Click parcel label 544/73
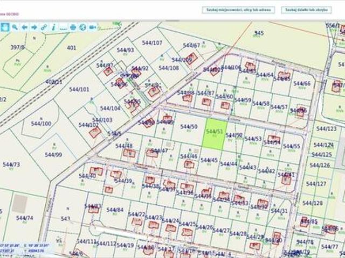This screenshot has width=345, height=258. pos(11,164)
